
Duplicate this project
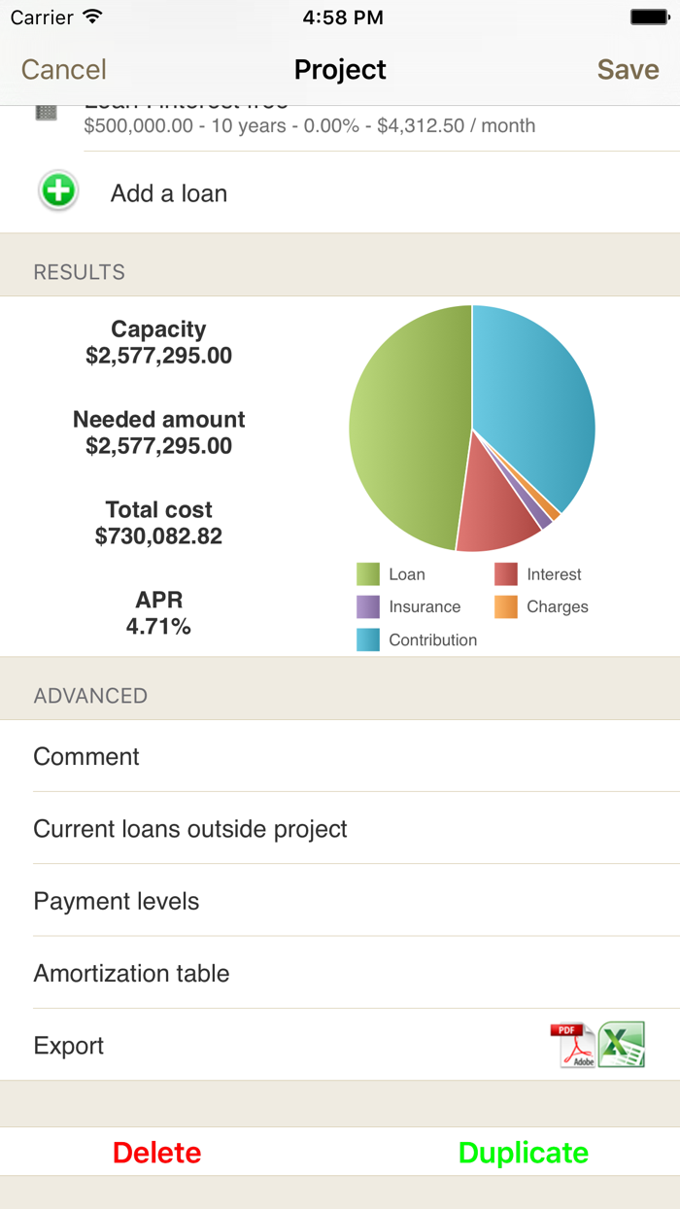(523, 1152)
